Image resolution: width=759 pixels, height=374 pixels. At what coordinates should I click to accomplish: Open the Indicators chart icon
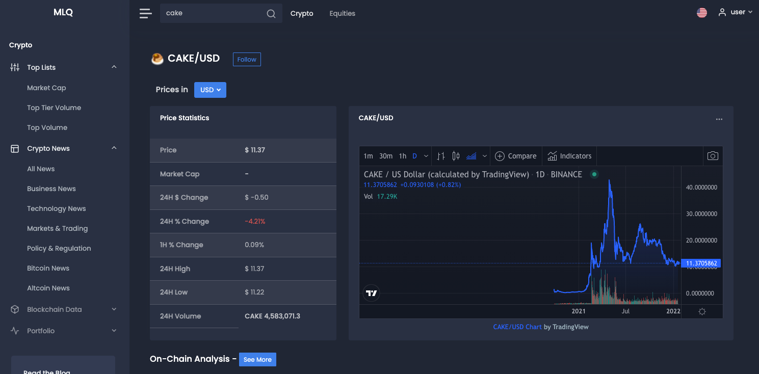(552, 156)
